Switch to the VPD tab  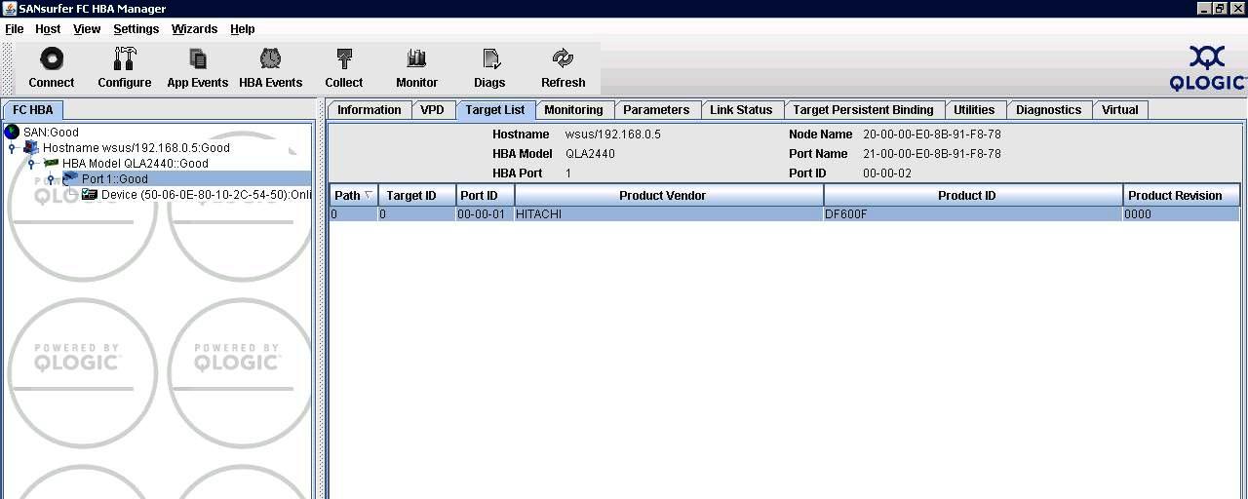[433, 109]
